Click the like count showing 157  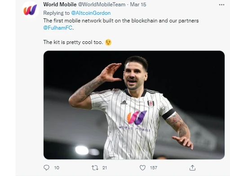(x=154, y=168)
